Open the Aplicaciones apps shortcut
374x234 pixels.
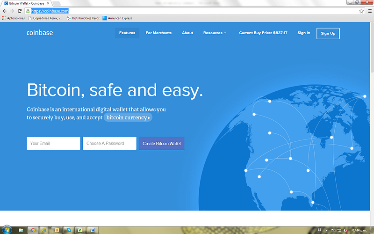14,18
